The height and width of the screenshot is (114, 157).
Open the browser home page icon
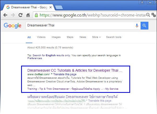(28, 15)
